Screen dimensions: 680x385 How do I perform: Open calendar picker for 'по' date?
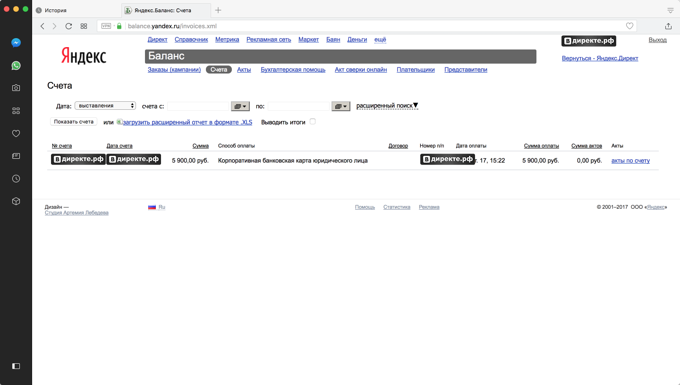[x=341, y=106]
